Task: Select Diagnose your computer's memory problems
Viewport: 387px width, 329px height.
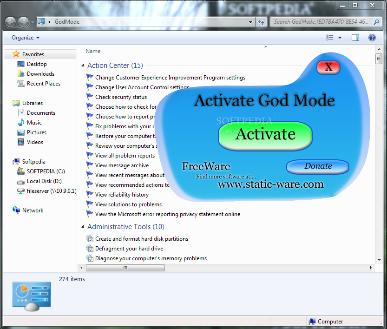Action: [x=151, y=258]
